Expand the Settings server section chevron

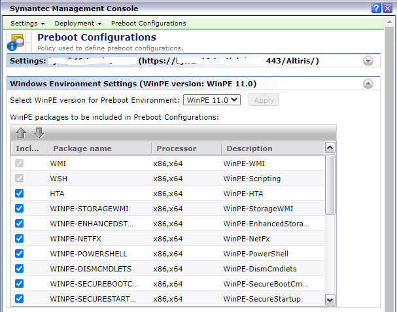(368, 61)
